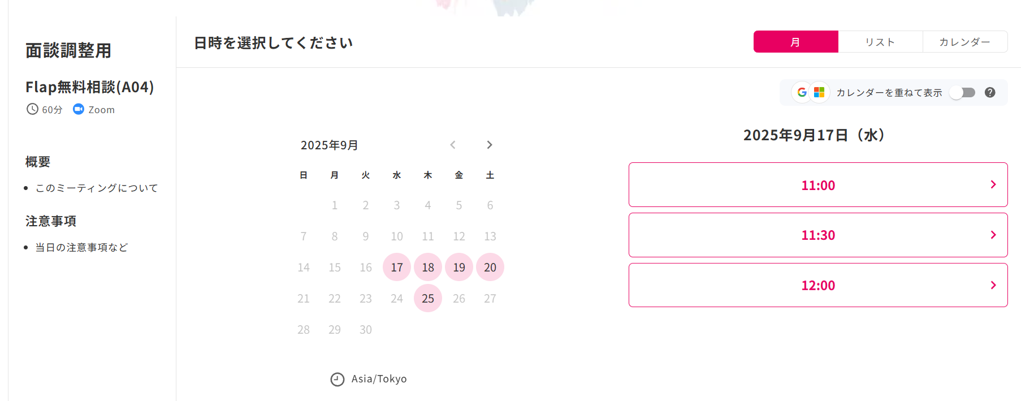The height and width of the screenshot is (401, 1021).
Task: Go to the next month arrow
Action: point(490,145)
